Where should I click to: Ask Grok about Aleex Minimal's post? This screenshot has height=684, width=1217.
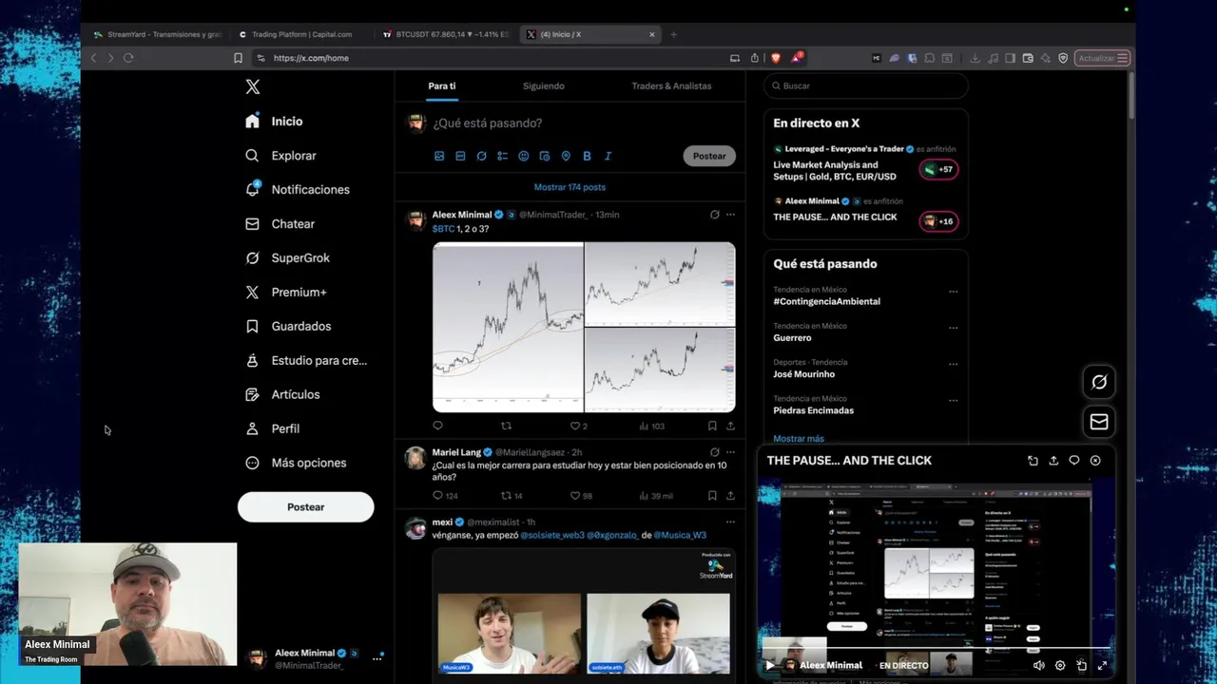[714, 215]
